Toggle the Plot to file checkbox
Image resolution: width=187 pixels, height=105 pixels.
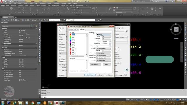point(60,47)
